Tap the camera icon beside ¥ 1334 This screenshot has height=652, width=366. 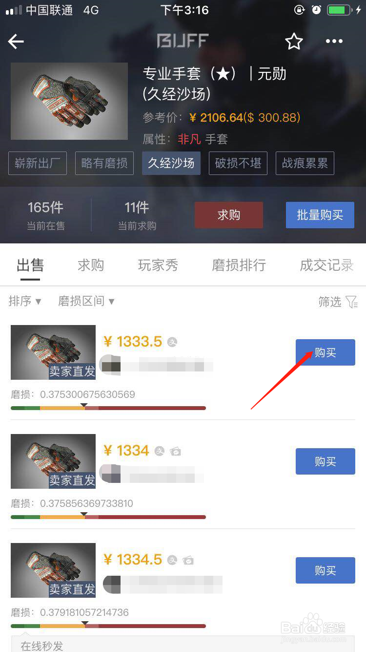(x=176, y=451)
